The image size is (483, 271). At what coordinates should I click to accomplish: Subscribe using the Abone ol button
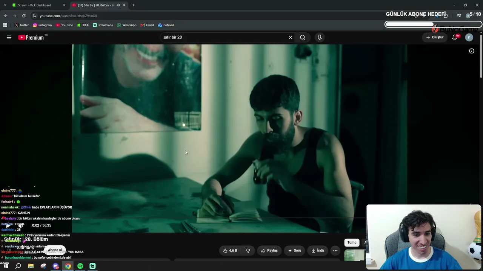[x=55, y=250]
